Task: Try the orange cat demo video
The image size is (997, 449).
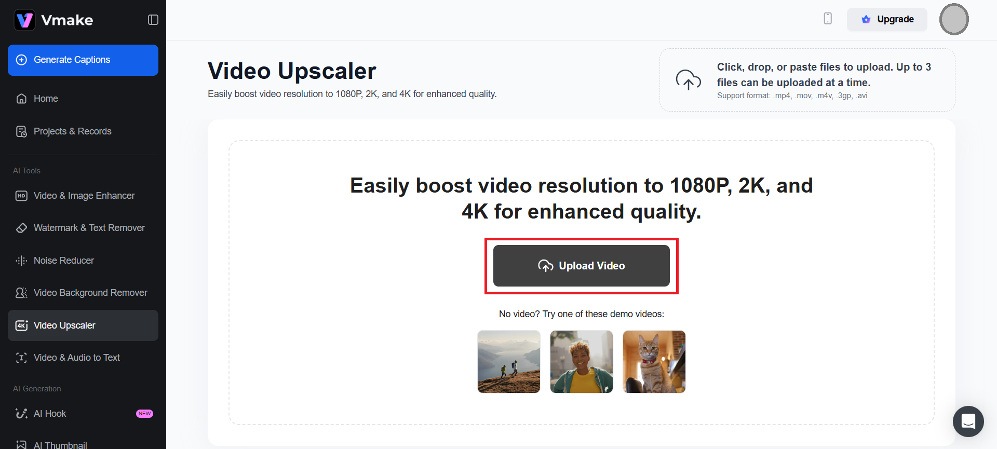Action: pos(654,362)
